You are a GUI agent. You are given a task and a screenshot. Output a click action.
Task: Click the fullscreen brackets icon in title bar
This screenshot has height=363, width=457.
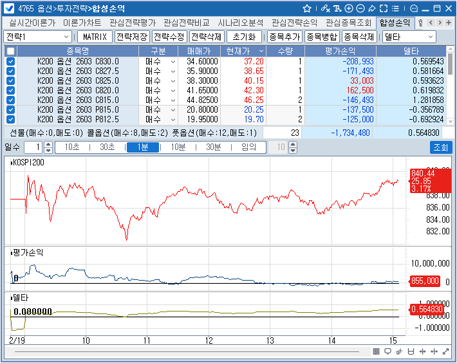click(x=384, y=8)
